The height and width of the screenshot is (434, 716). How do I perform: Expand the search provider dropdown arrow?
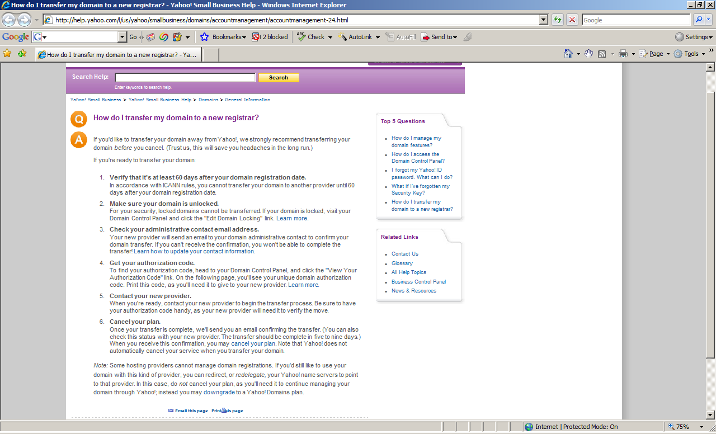pos(709,20)
